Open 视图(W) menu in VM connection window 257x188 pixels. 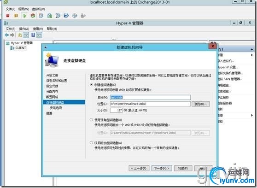23,9
